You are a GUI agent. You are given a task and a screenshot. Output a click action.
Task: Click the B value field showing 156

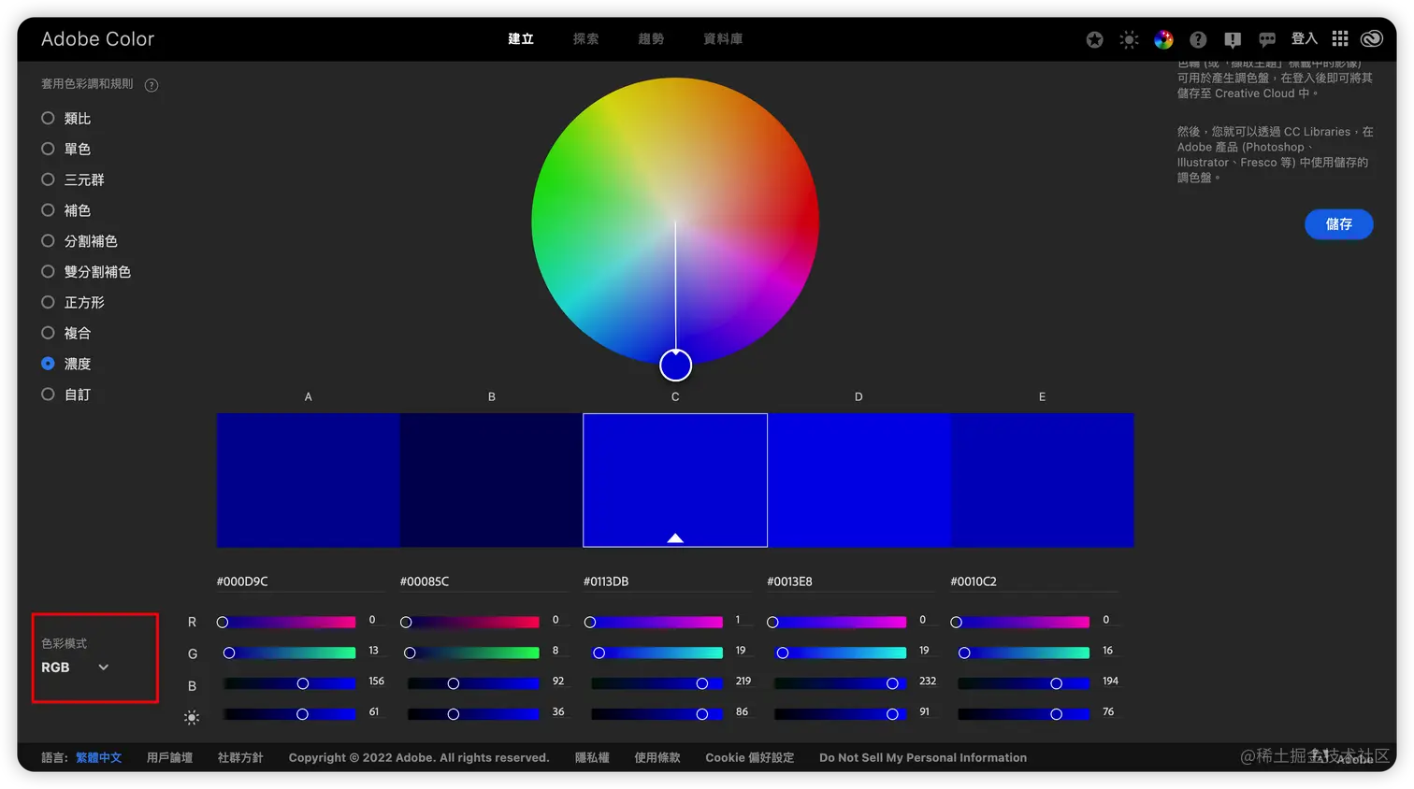coord(376,681)
